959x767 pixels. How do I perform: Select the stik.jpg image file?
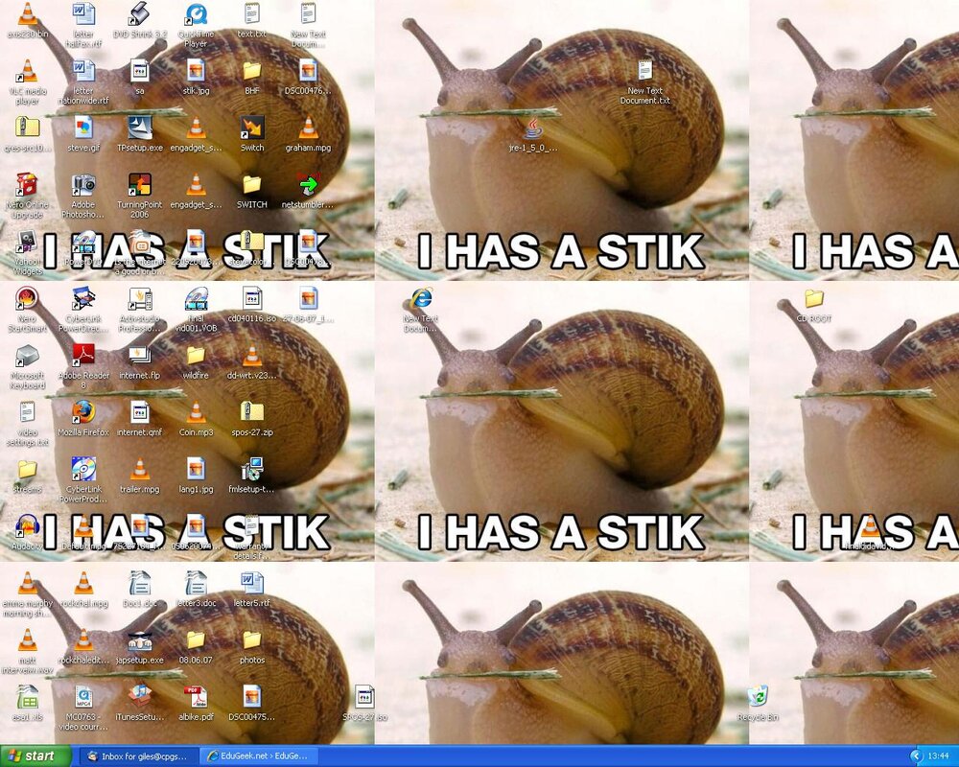pyautogui.click(x=196, y=71)
